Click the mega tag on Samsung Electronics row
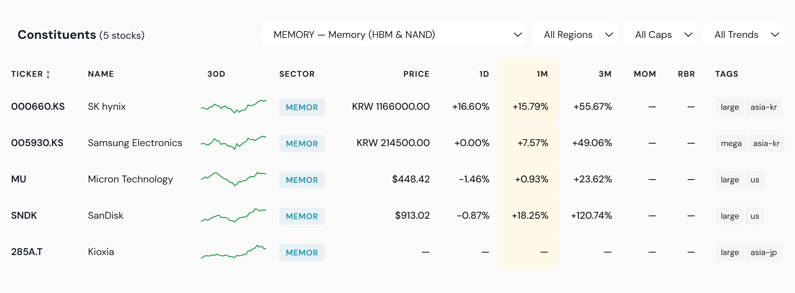This screenshot has width=795, height=293. [731, 143]
